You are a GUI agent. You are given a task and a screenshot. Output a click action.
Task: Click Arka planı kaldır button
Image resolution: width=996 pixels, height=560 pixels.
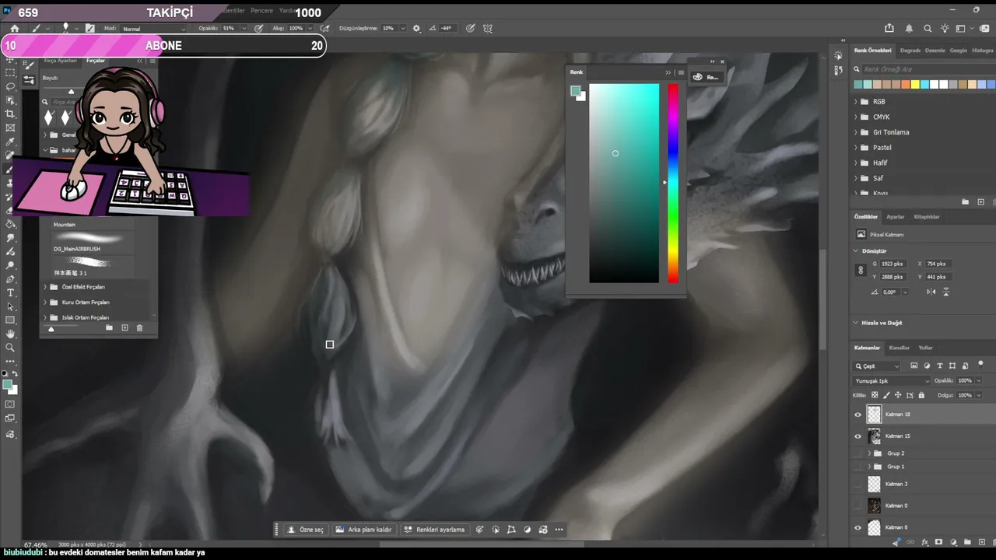tap(363, 530)
